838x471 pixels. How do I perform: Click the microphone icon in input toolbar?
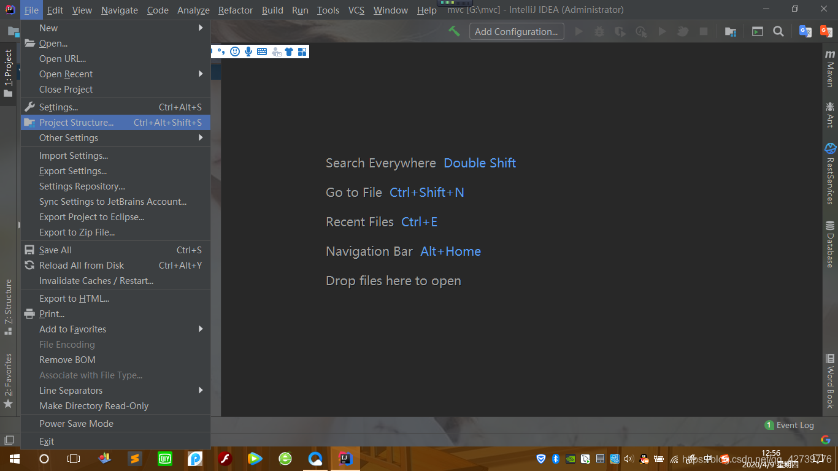[x=248, y=52]
